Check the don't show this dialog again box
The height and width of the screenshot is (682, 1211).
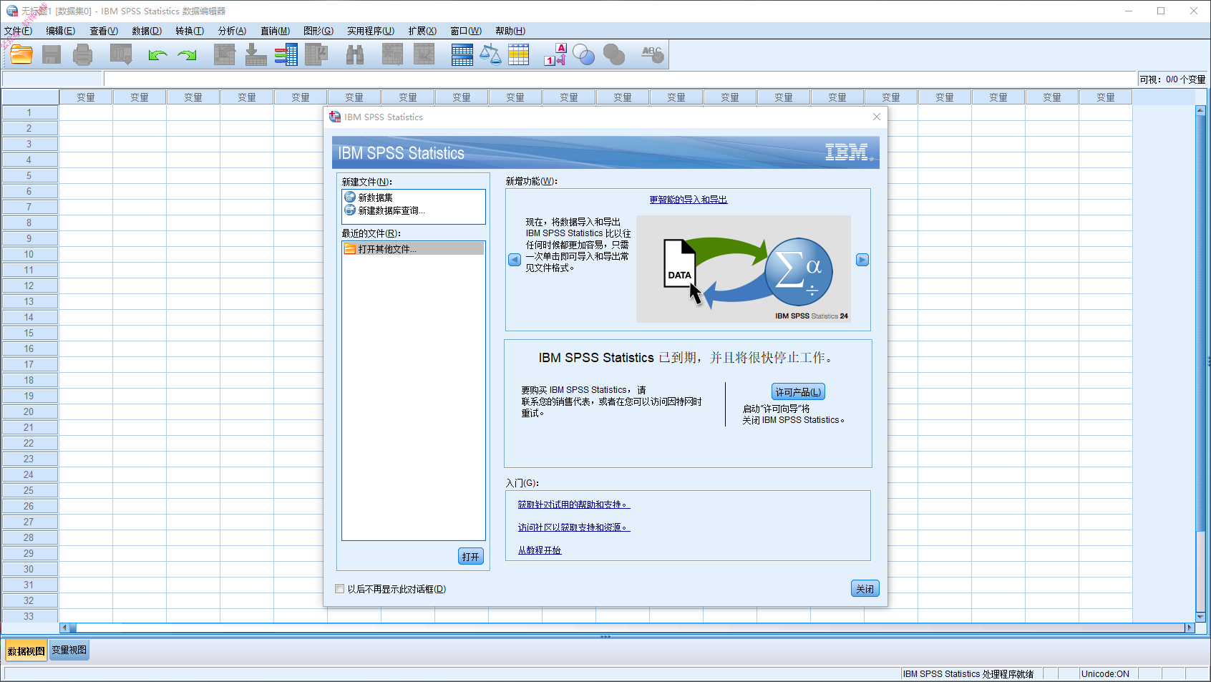point(340,589)
